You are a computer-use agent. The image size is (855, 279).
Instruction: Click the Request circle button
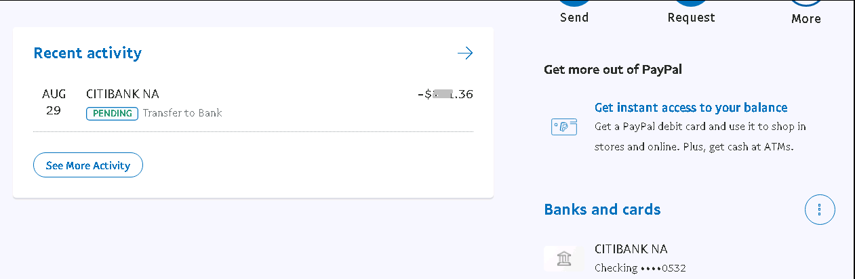691,3
